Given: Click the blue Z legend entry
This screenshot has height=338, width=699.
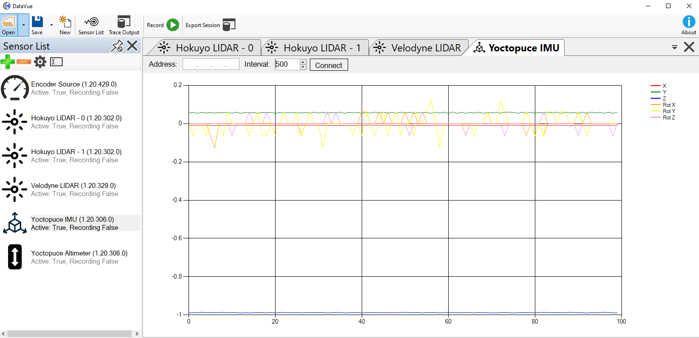Looking at the screenshot, I should 658,98.
